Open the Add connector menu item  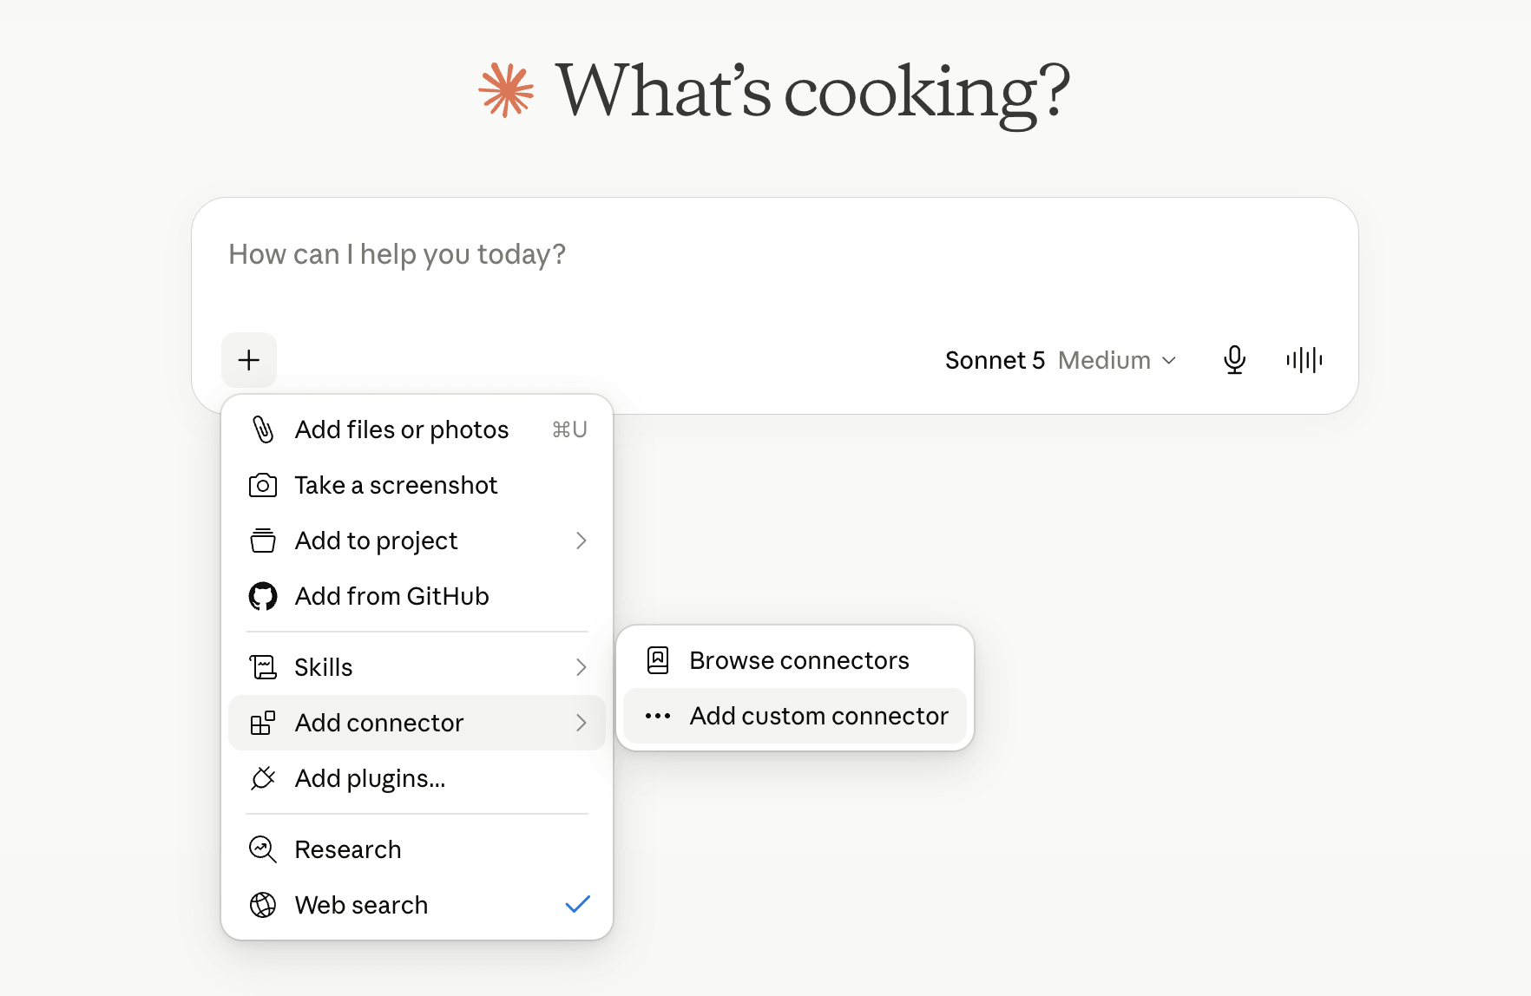coord(417,723)
